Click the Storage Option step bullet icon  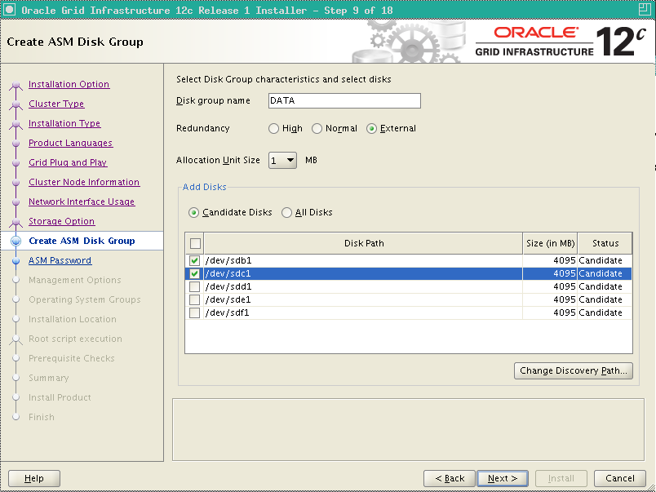pyautogui.click(x=16, y=222)
